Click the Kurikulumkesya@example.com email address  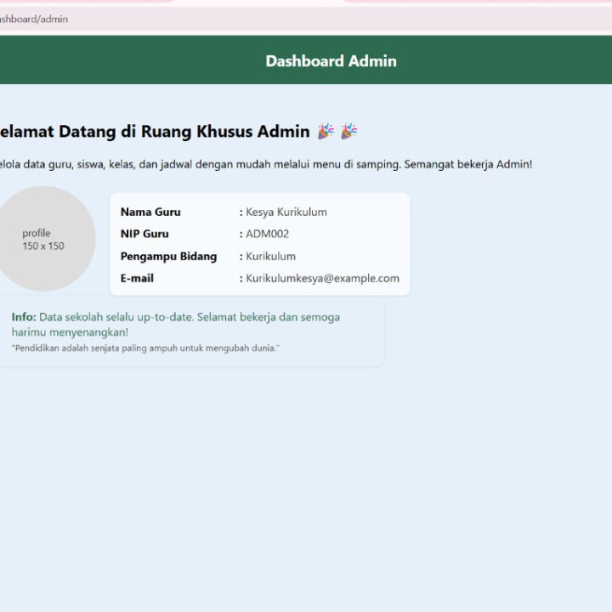pyautogui.click(x=322, y=278)
